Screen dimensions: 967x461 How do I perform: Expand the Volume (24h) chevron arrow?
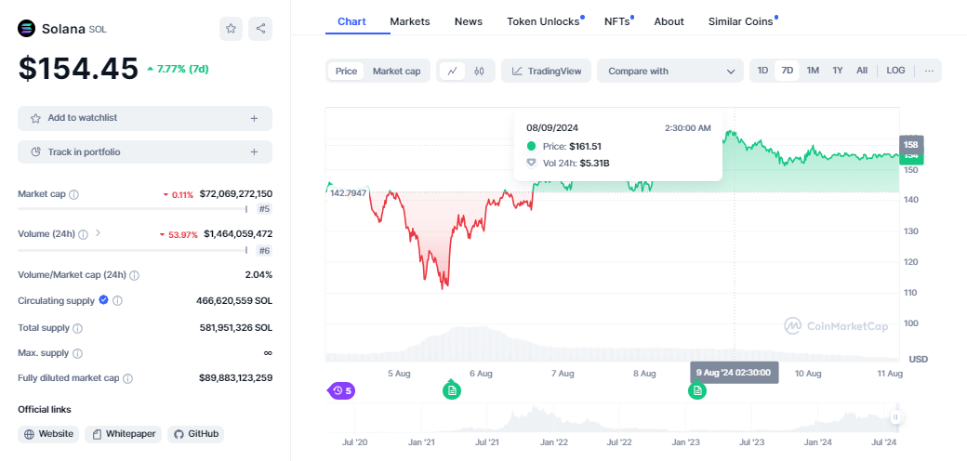98,233
